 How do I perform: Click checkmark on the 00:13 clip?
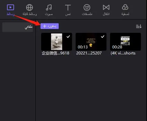click(103, 37)
